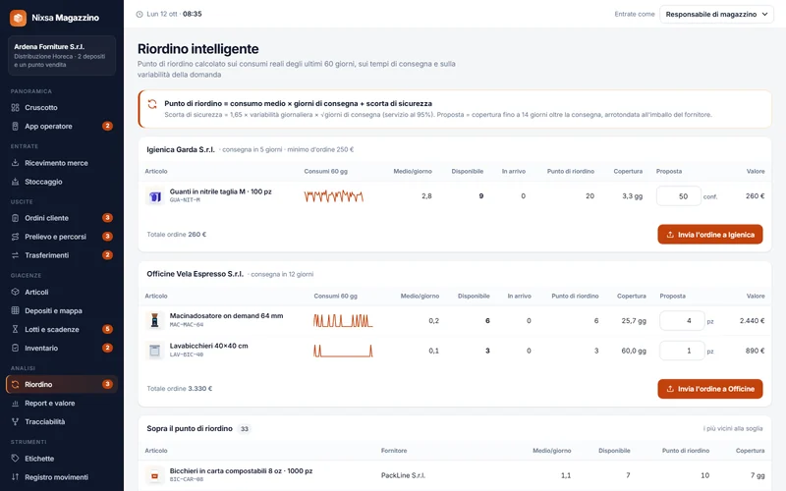786x491 pixels.
Task: Click the reorder formula info icon
Action: [x=152, y=104]
